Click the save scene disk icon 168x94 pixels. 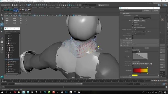[17, 5]
